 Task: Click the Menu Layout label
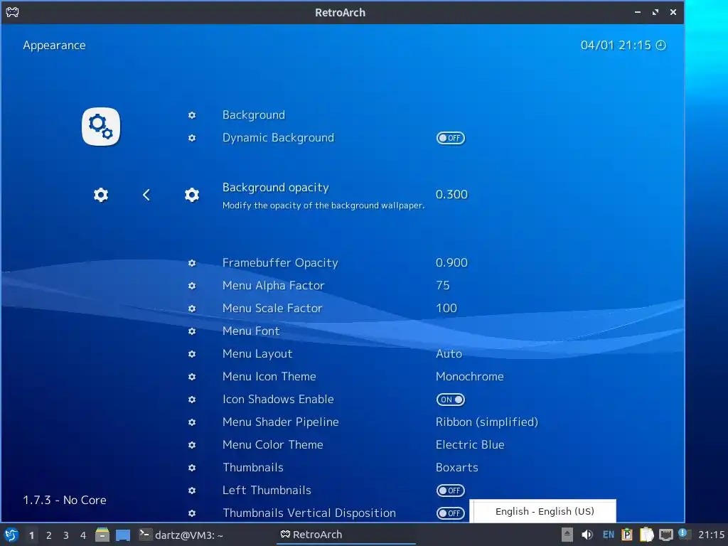tap(257, 354)
